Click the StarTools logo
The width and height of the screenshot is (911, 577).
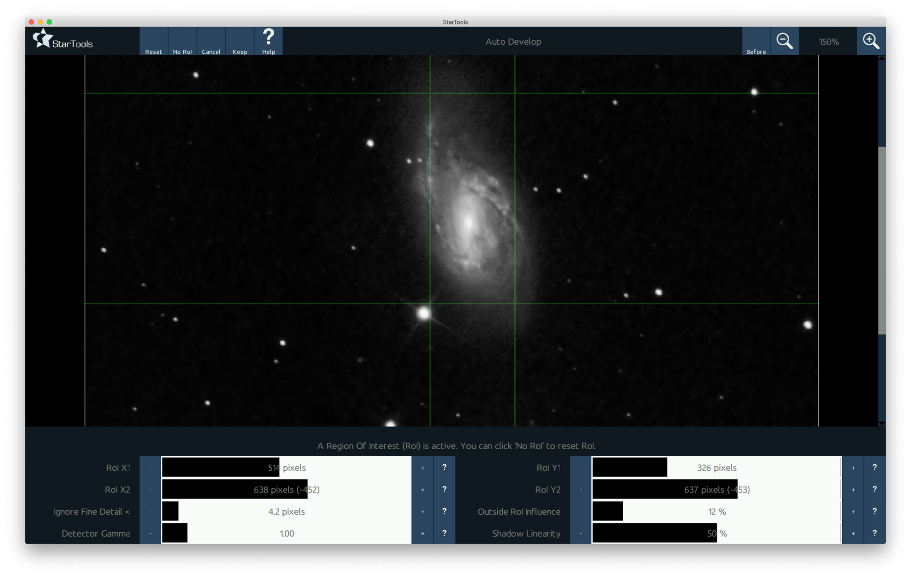point(63,40)
